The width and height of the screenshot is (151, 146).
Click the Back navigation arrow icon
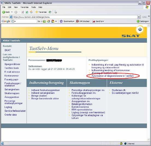pos(4,12)
